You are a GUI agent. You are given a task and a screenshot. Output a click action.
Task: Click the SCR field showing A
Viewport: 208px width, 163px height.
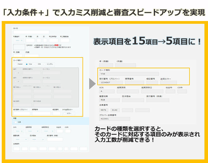[x=107, y=91]
